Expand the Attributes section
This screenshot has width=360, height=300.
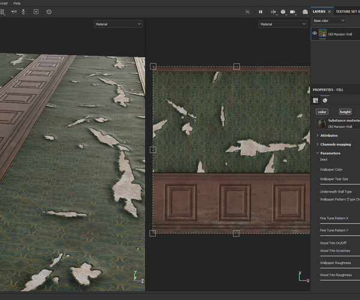329,136
